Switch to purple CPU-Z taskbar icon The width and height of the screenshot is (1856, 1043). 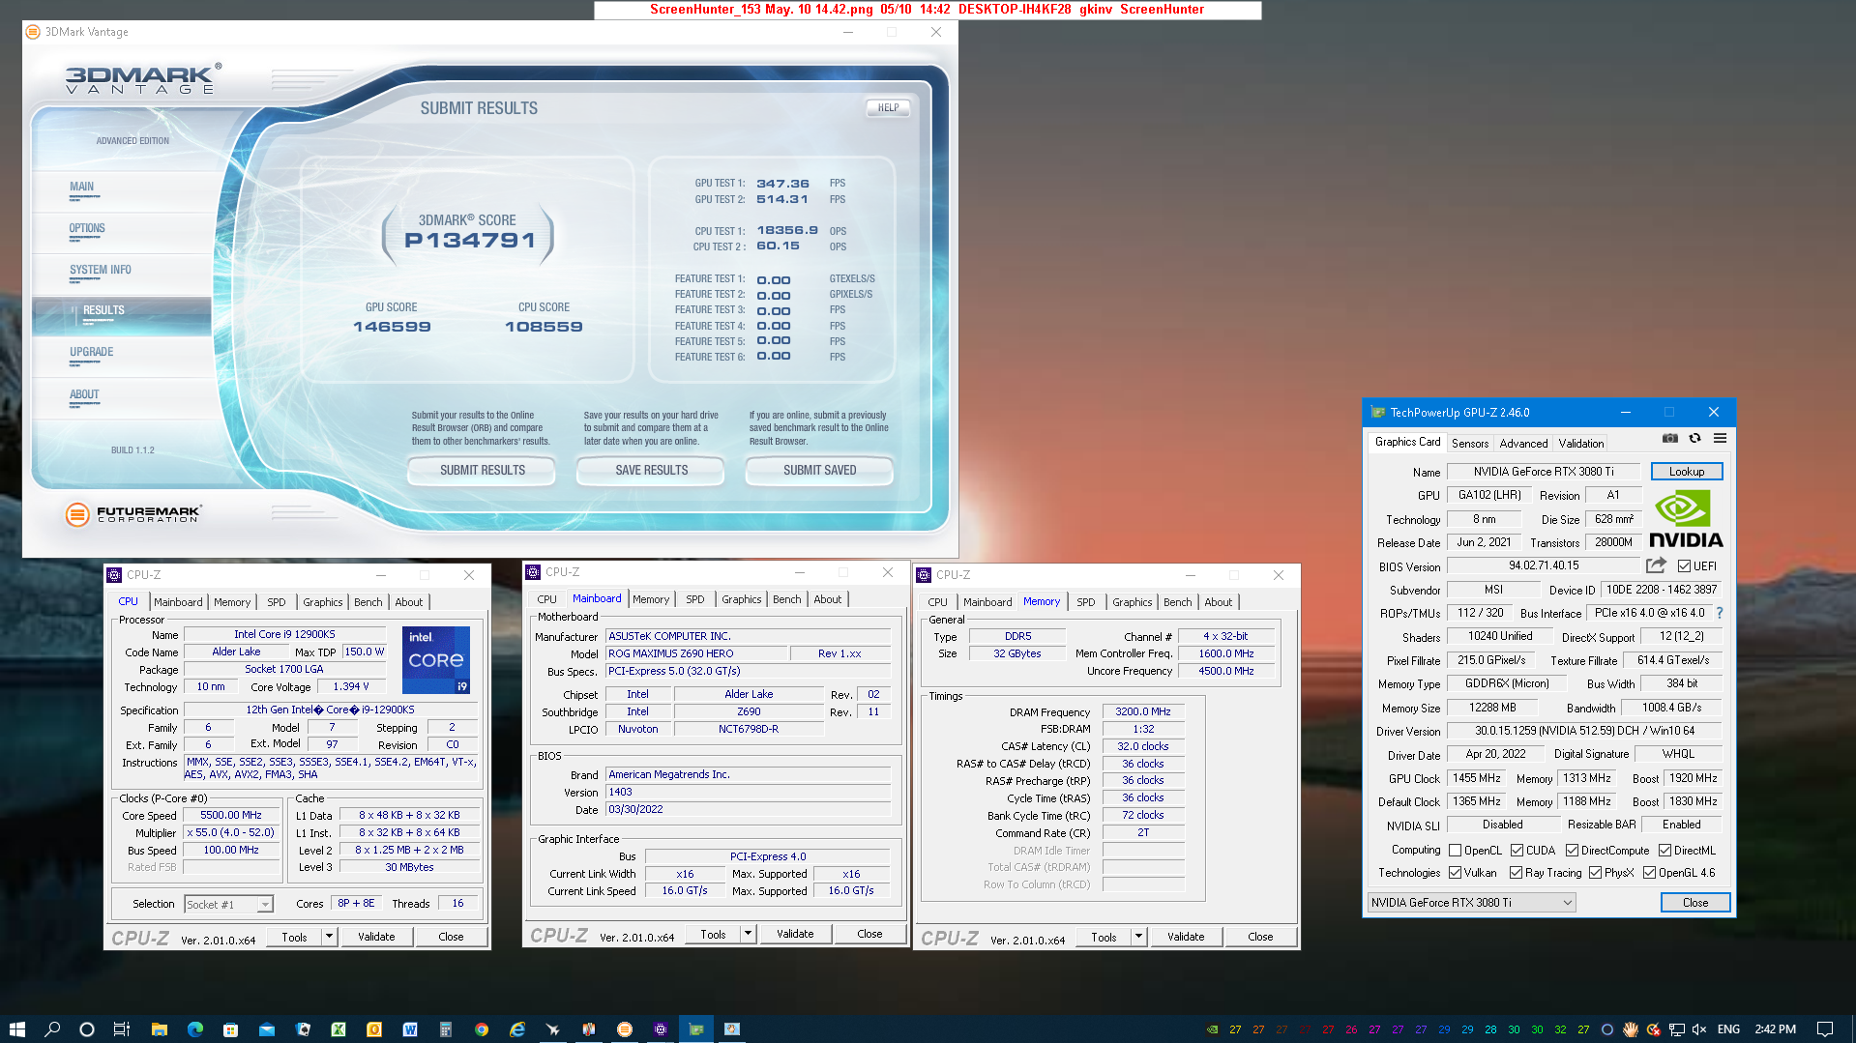(661, 1029)
